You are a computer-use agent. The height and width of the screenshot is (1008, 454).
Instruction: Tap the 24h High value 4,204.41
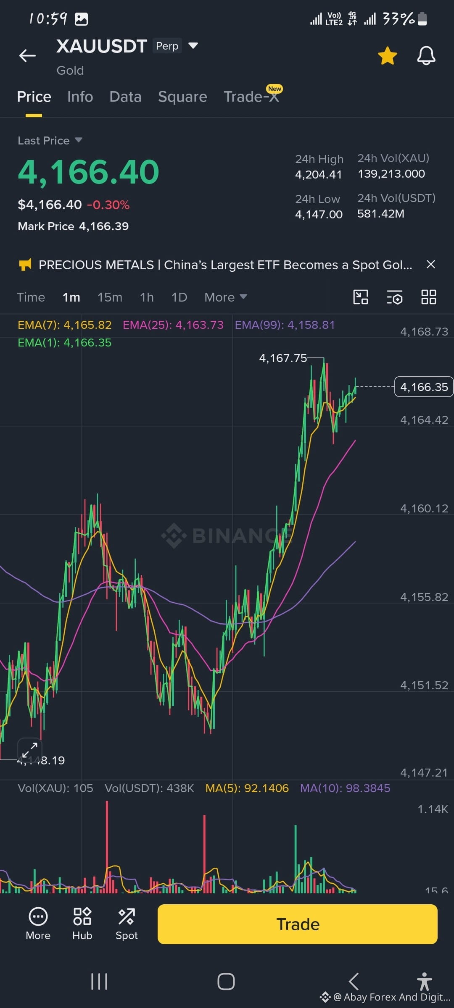tap(319, 175)
